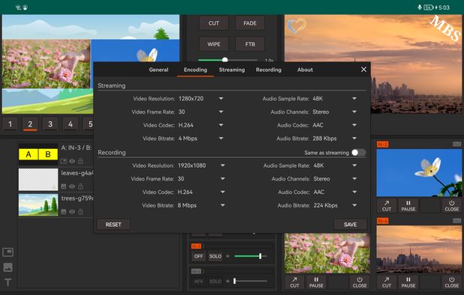This screenshot has height=295, width=464.
Task: Mute via speaker icon beside the green volume slider
Action: [227, 256]
